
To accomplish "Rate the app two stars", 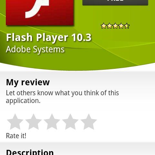I will [x=34, y=122].
